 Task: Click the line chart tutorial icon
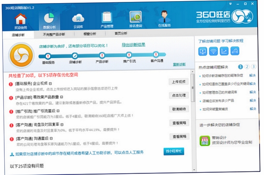tap(224, 51)
